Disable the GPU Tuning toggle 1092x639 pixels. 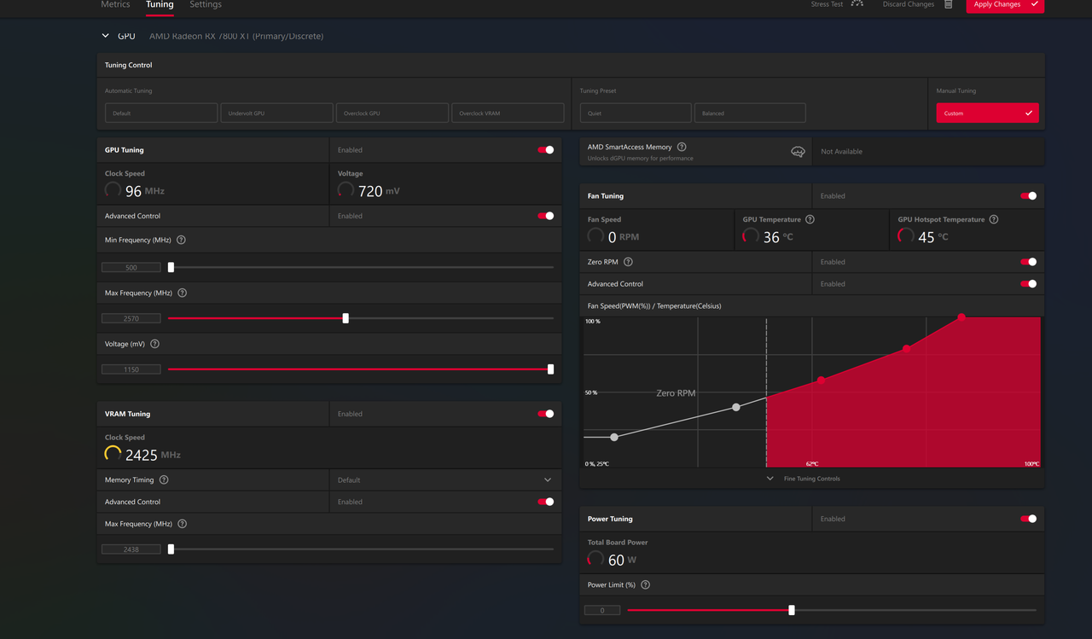546,149
